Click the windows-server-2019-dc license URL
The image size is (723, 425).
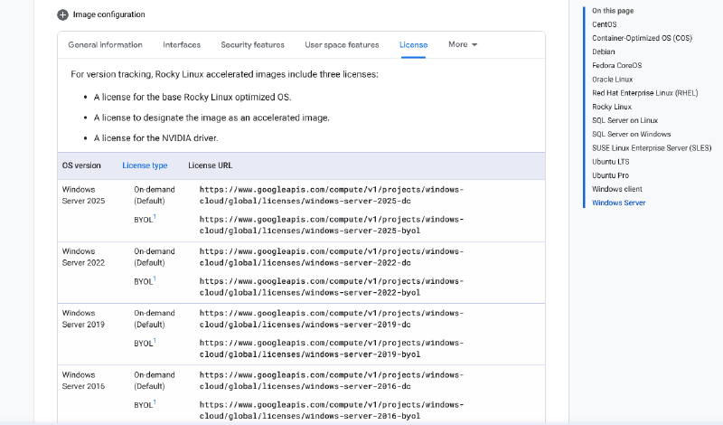(332, 319)
